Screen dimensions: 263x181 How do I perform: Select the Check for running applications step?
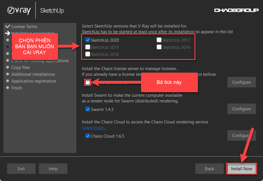[x=40, y=61]
